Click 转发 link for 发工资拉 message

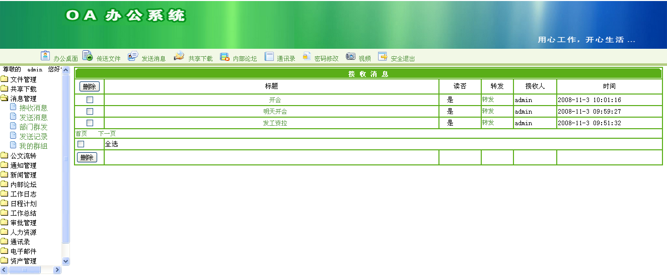(x=488, y=123)
